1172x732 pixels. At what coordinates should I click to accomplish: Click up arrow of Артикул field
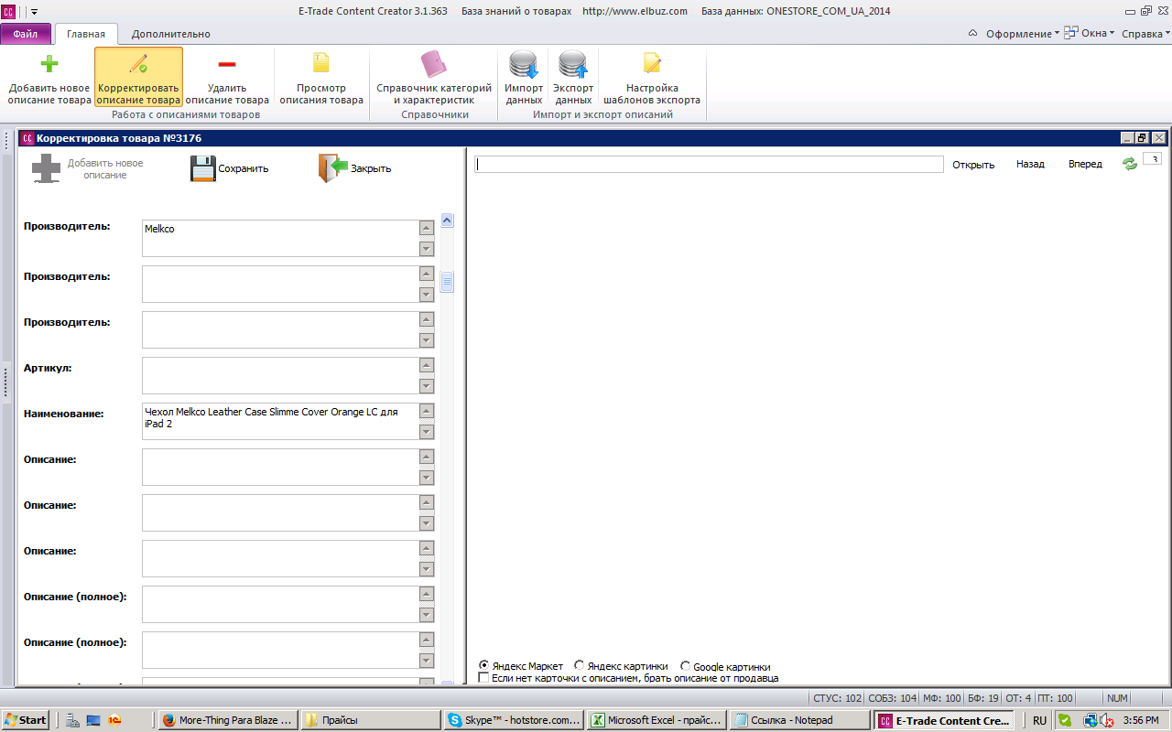pyautogui.click(x=427, y=365)
